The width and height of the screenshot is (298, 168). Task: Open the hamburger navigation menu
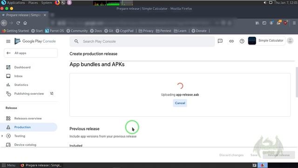(8, 42)
